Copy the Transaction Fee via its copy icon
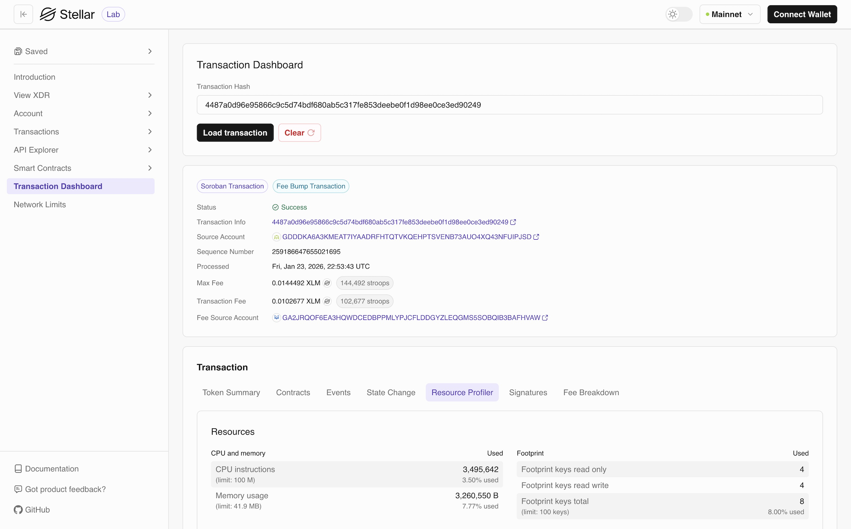851x529 pixels. click(327, 301)
